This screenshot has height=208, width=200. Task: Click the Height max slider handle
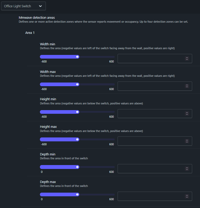coord(77,139)
